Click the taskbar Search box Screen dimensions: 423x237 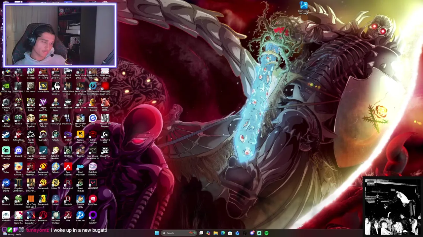(x=178, y=233)
